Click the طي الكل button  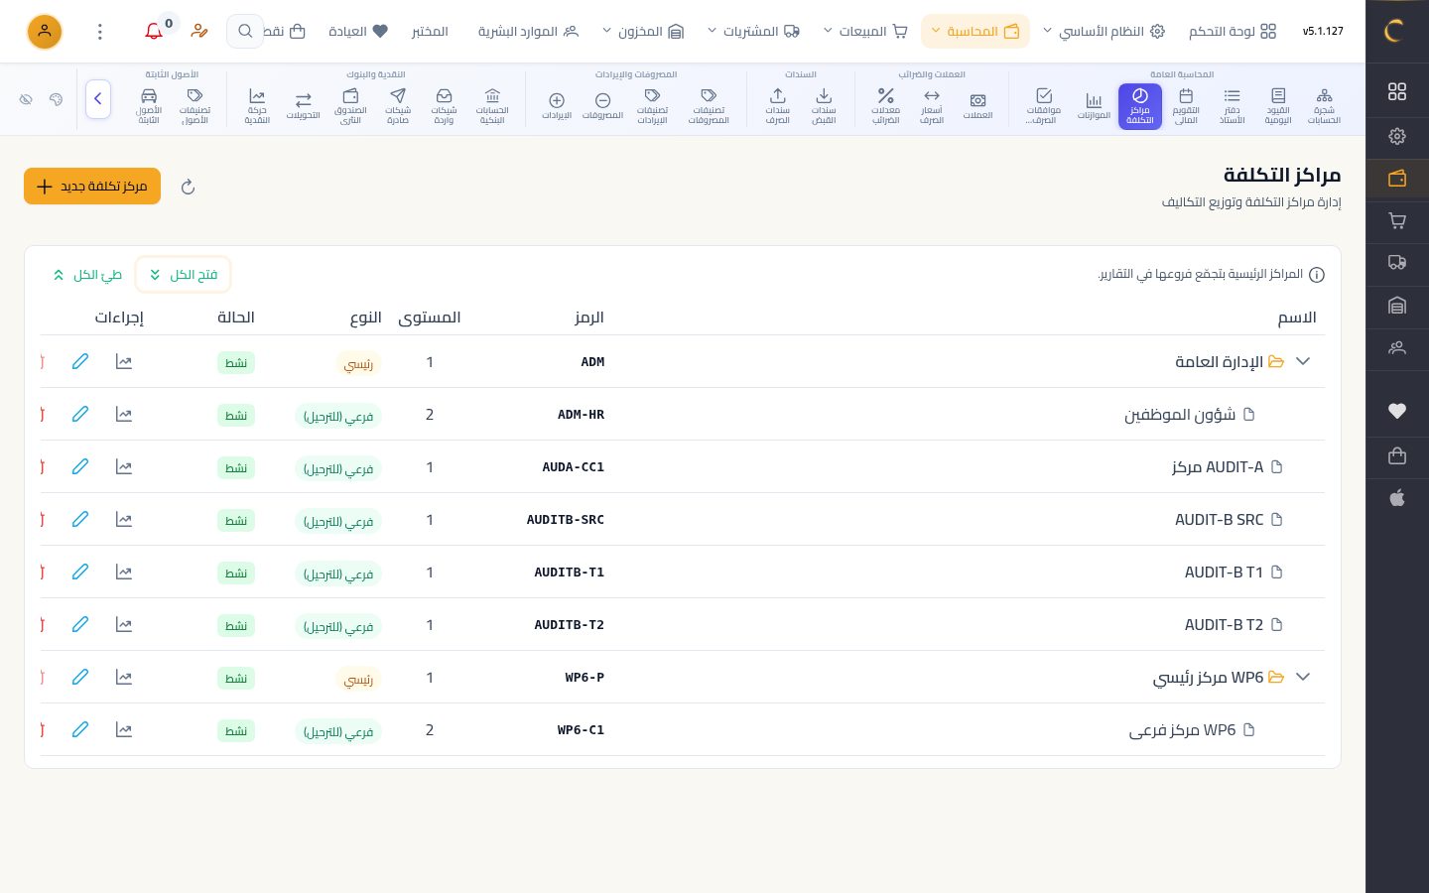click(87, 275)
